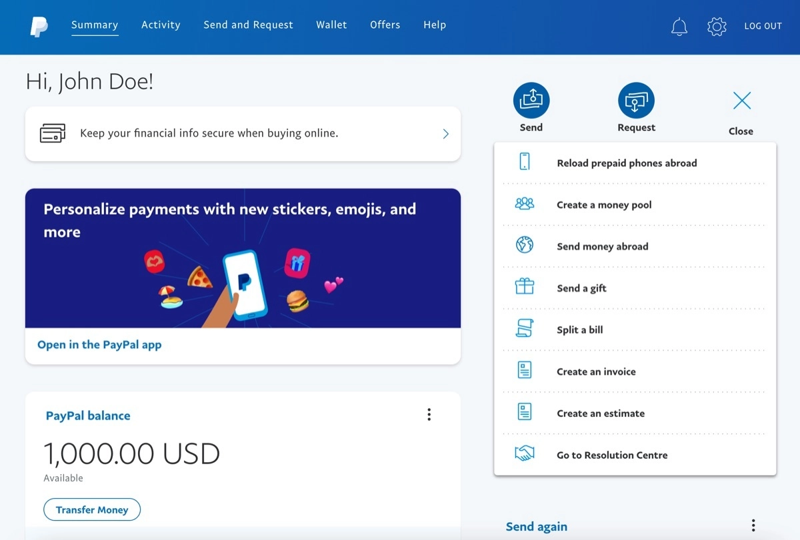800x540 pixels.
Task: Select the Create a money pool icon
Action: [525, 204]
